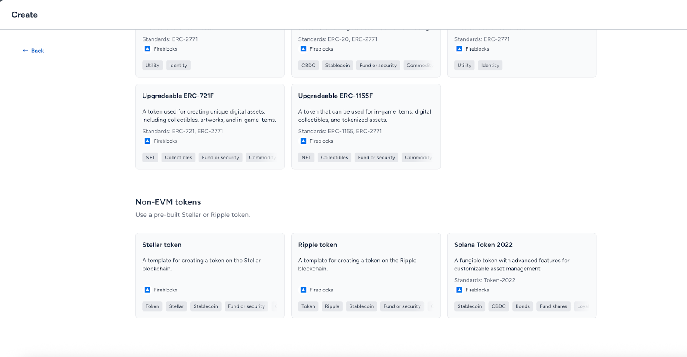Click the Back arrow link

click(33, 51)
